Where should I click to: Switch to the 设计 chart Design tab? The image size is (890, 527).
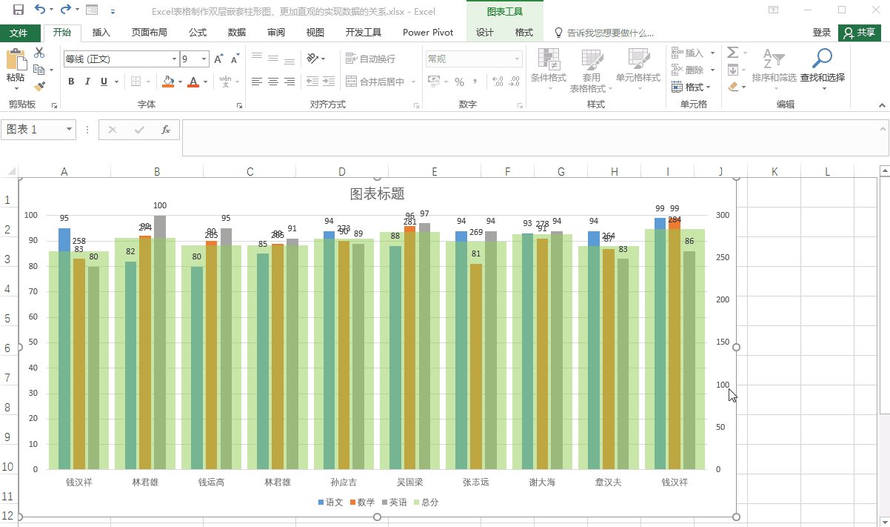pos(485,33)
